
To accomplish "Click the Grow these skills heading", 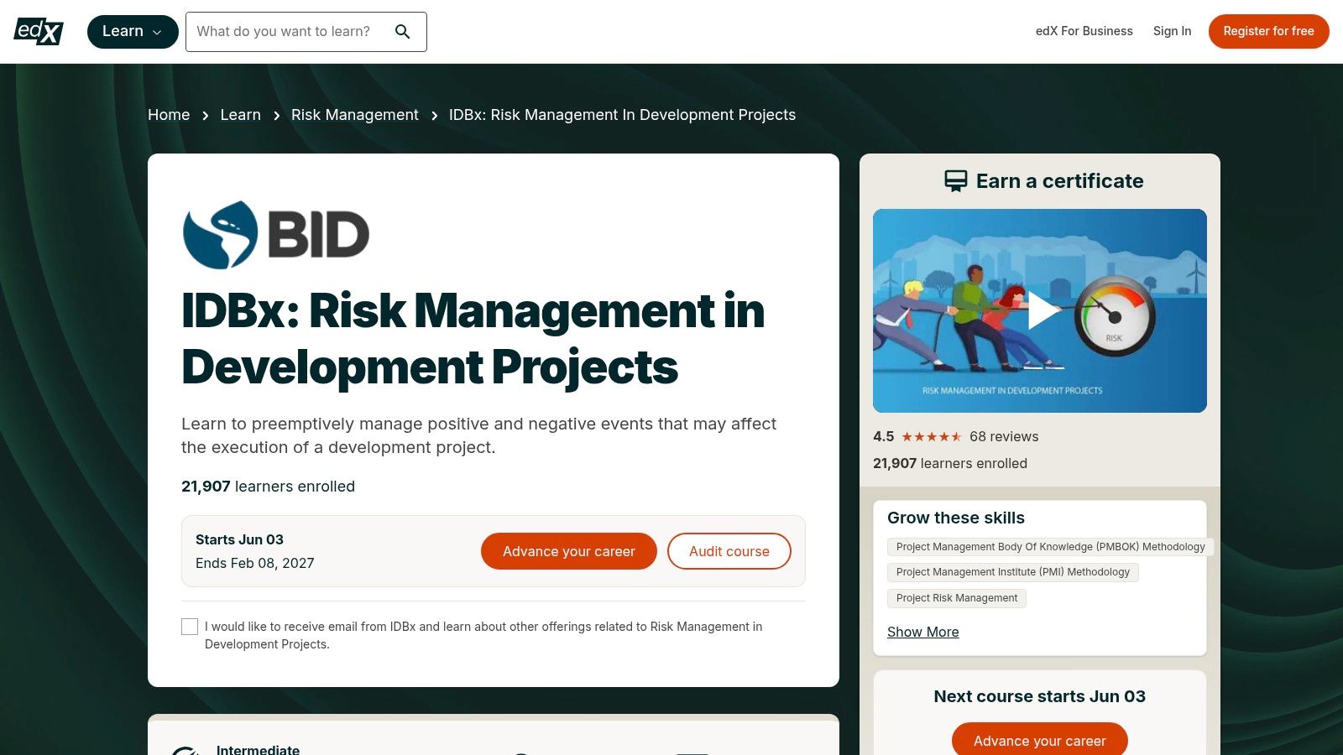I will (956, 518).
